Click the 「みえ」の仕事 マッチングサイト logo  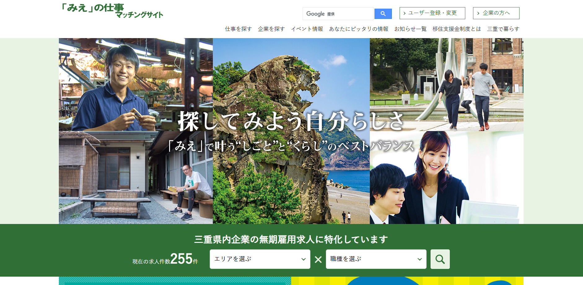[112, 11]
